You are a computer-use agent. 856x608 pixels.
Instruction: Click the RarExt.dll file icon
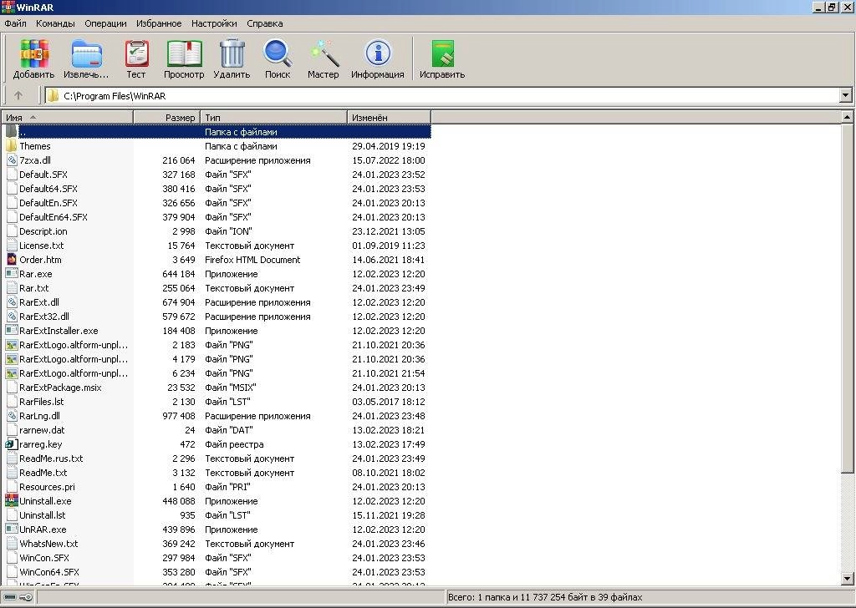click(x=12, y=302)
